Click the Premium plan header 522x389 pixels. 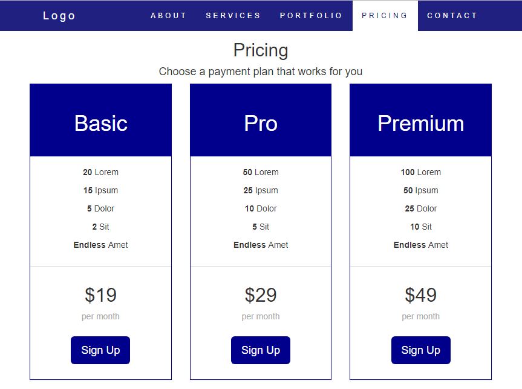(x=420, y=124)
